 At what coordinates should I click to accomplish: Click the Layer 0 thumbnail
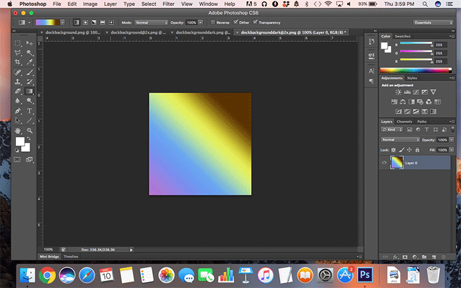point(396,162)
